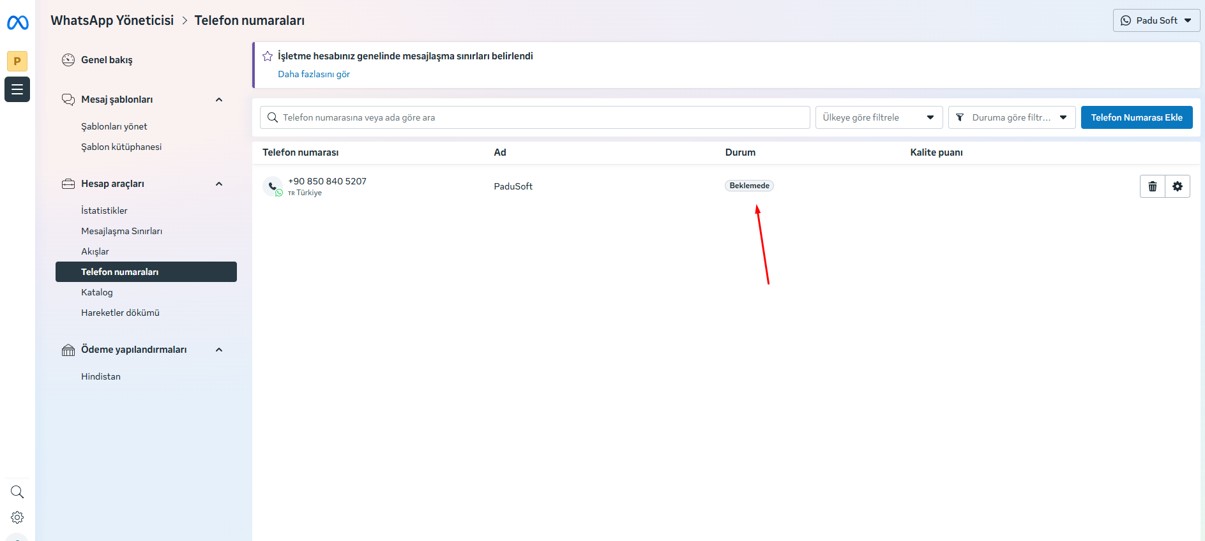Go to WhatsApp Yöneticisi breadcrumb
1205x541 pixels.
pos(112,20)
